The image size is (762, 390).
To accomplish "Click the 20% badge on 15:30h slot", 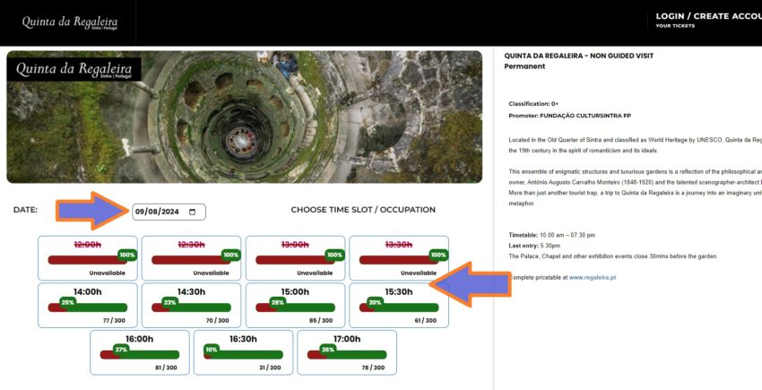I will pos(375,302).
